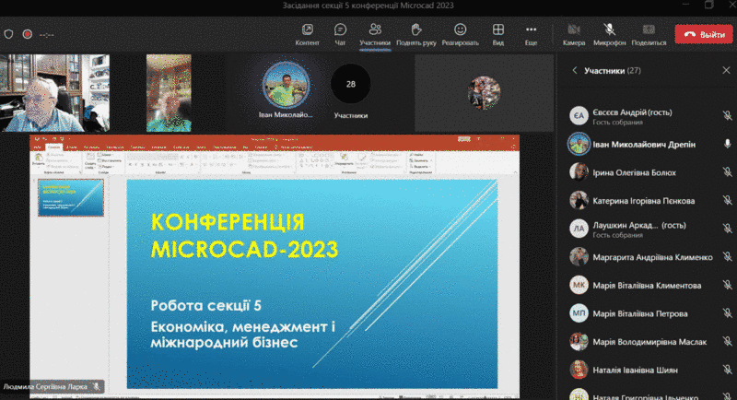Click microphone icon next to Іван Миколайович Дрепін
This screenshot has width=737, height=400.
click(727, 144)
